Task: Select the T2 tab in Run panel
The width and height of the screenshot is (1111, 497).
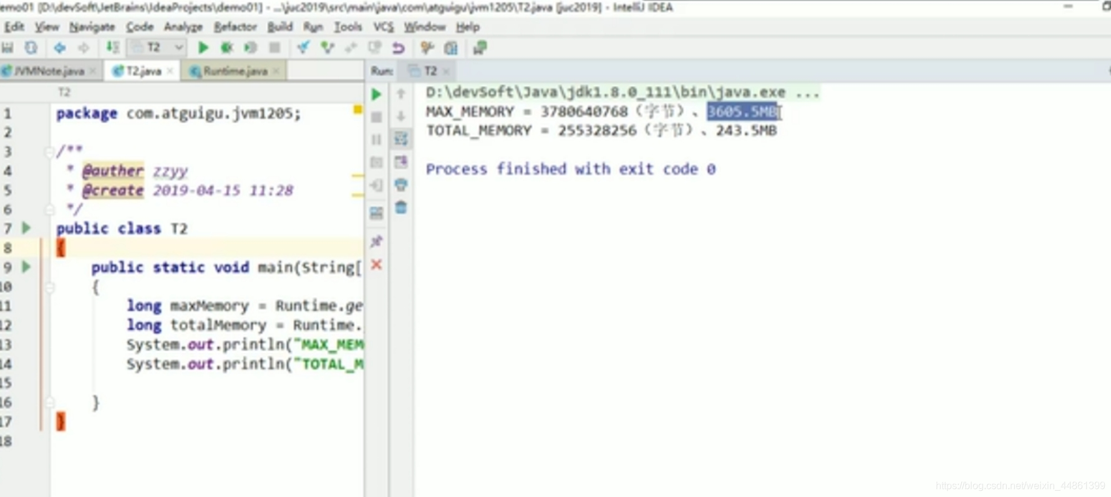Action: [x=429, y=71]
